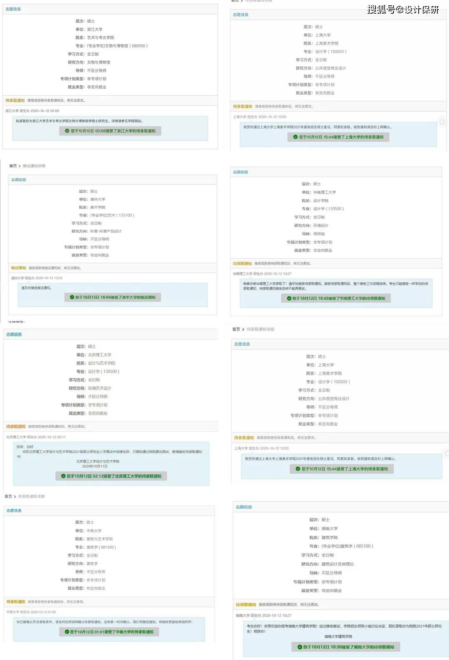Click the department 建筑与艺术学院

(x=99, y=539)
